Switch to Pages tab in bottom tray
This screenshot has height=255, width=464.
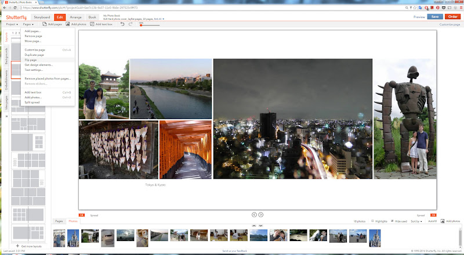point(59,221)
